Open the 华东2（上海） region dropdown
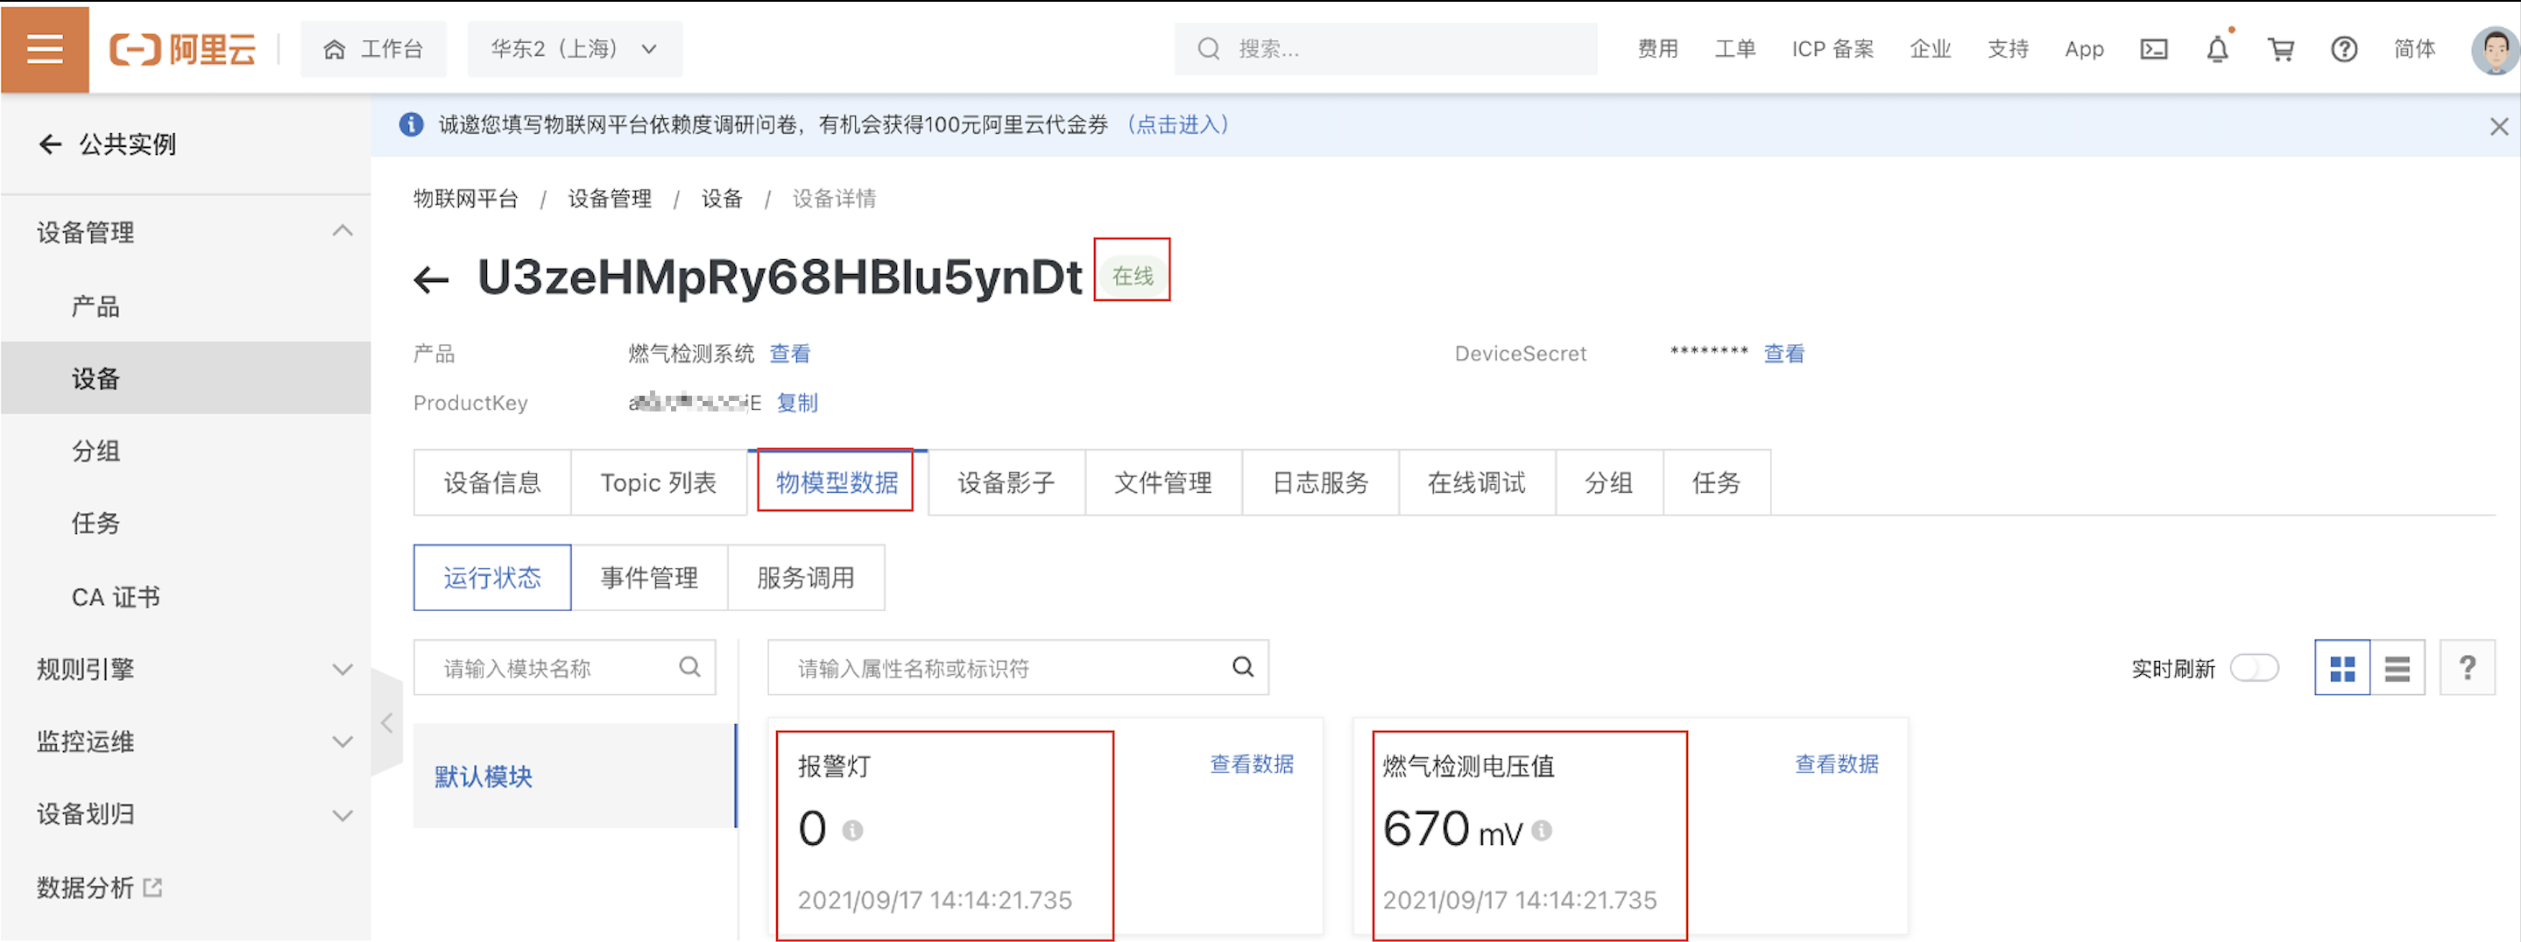This screenshot has width=2521, height=942. click(x=575, y=49)
